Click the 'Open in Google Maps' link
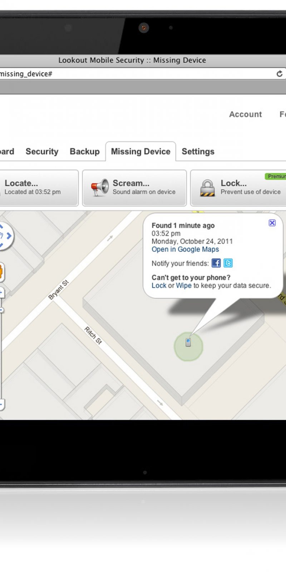 [x=185, y=250]
